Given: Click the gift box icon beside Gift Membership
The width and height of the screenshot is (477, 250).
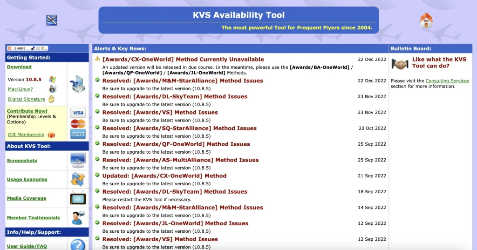Looking at the screenshot, I should pos(51,135).
